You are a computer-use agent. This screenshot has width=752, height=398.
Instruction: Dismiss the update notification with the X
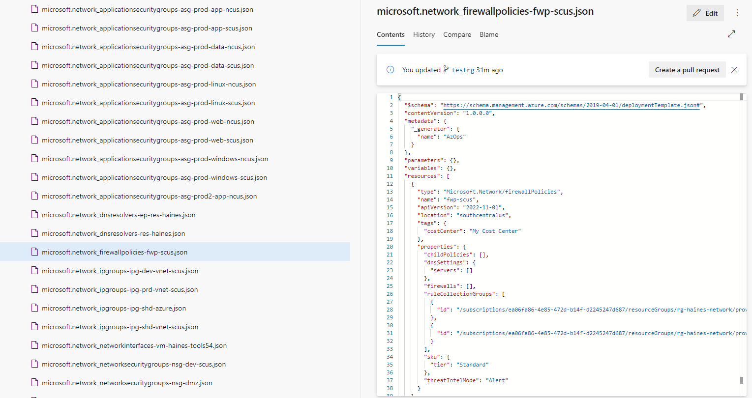pos(734,70)
